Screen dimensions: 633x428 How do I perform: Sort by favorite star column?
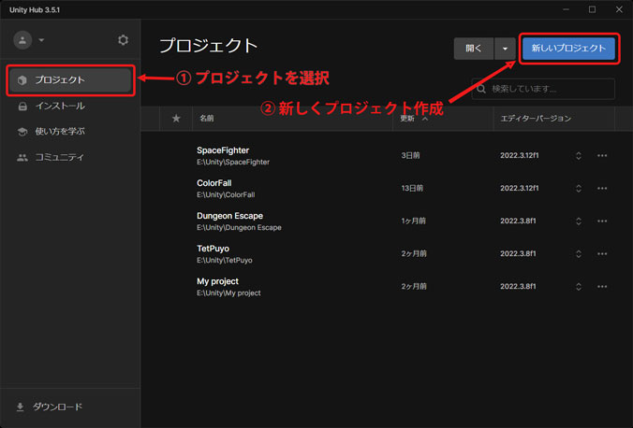coord(176,119)
